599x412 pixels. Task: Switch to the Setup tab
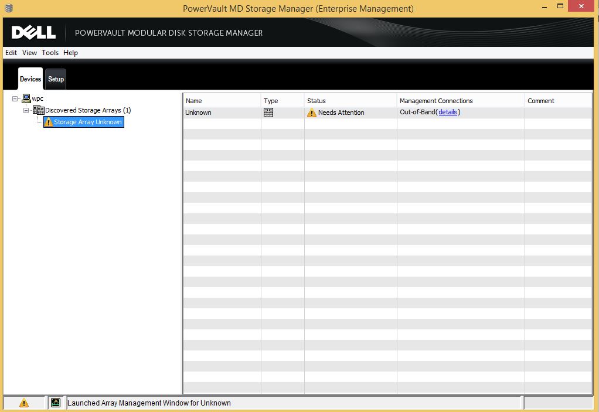pos(56,79)
